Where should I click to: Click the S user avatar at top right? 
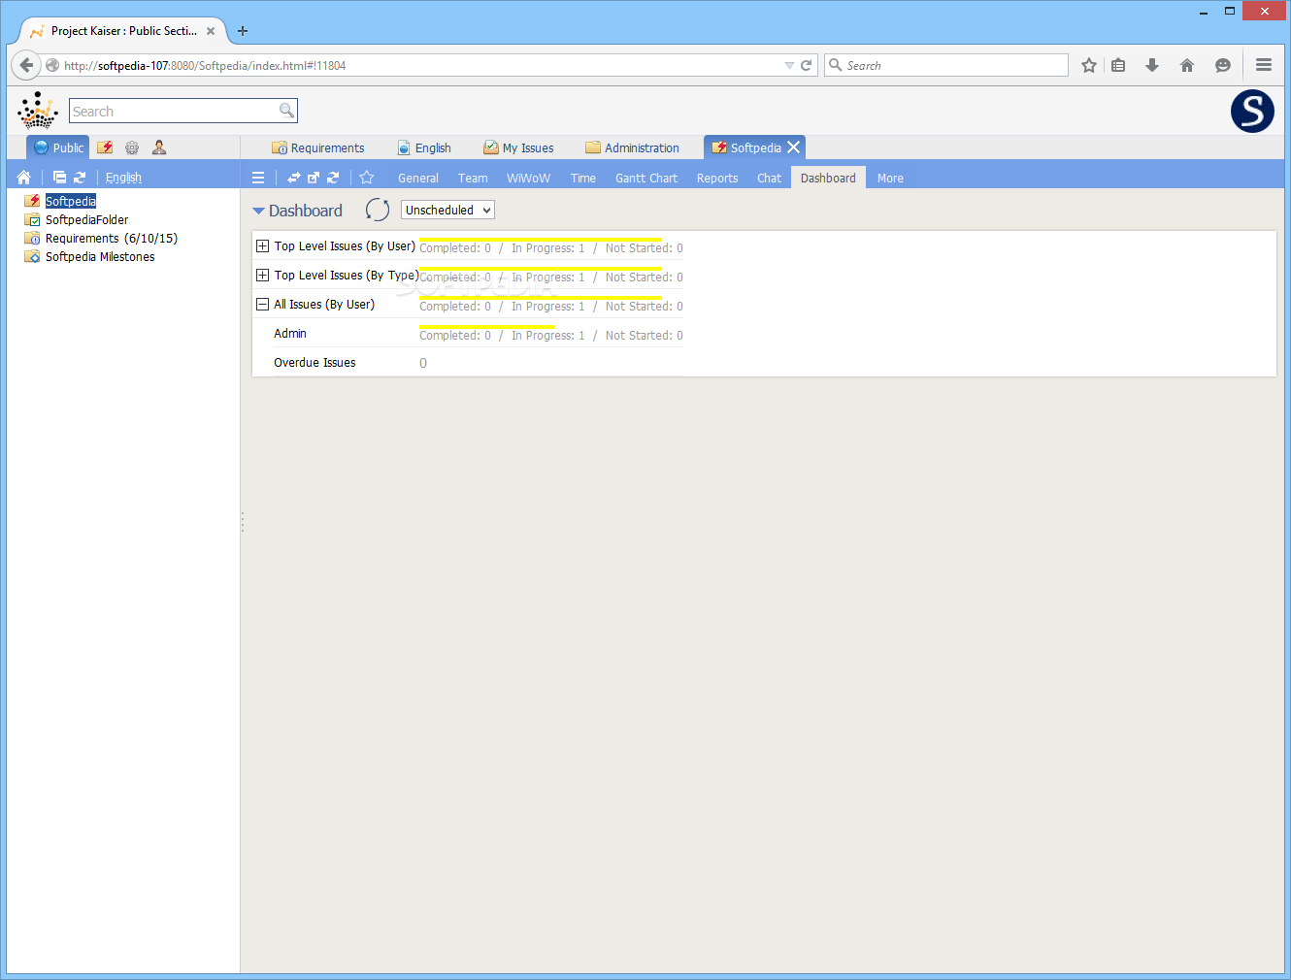(1252, 111)
